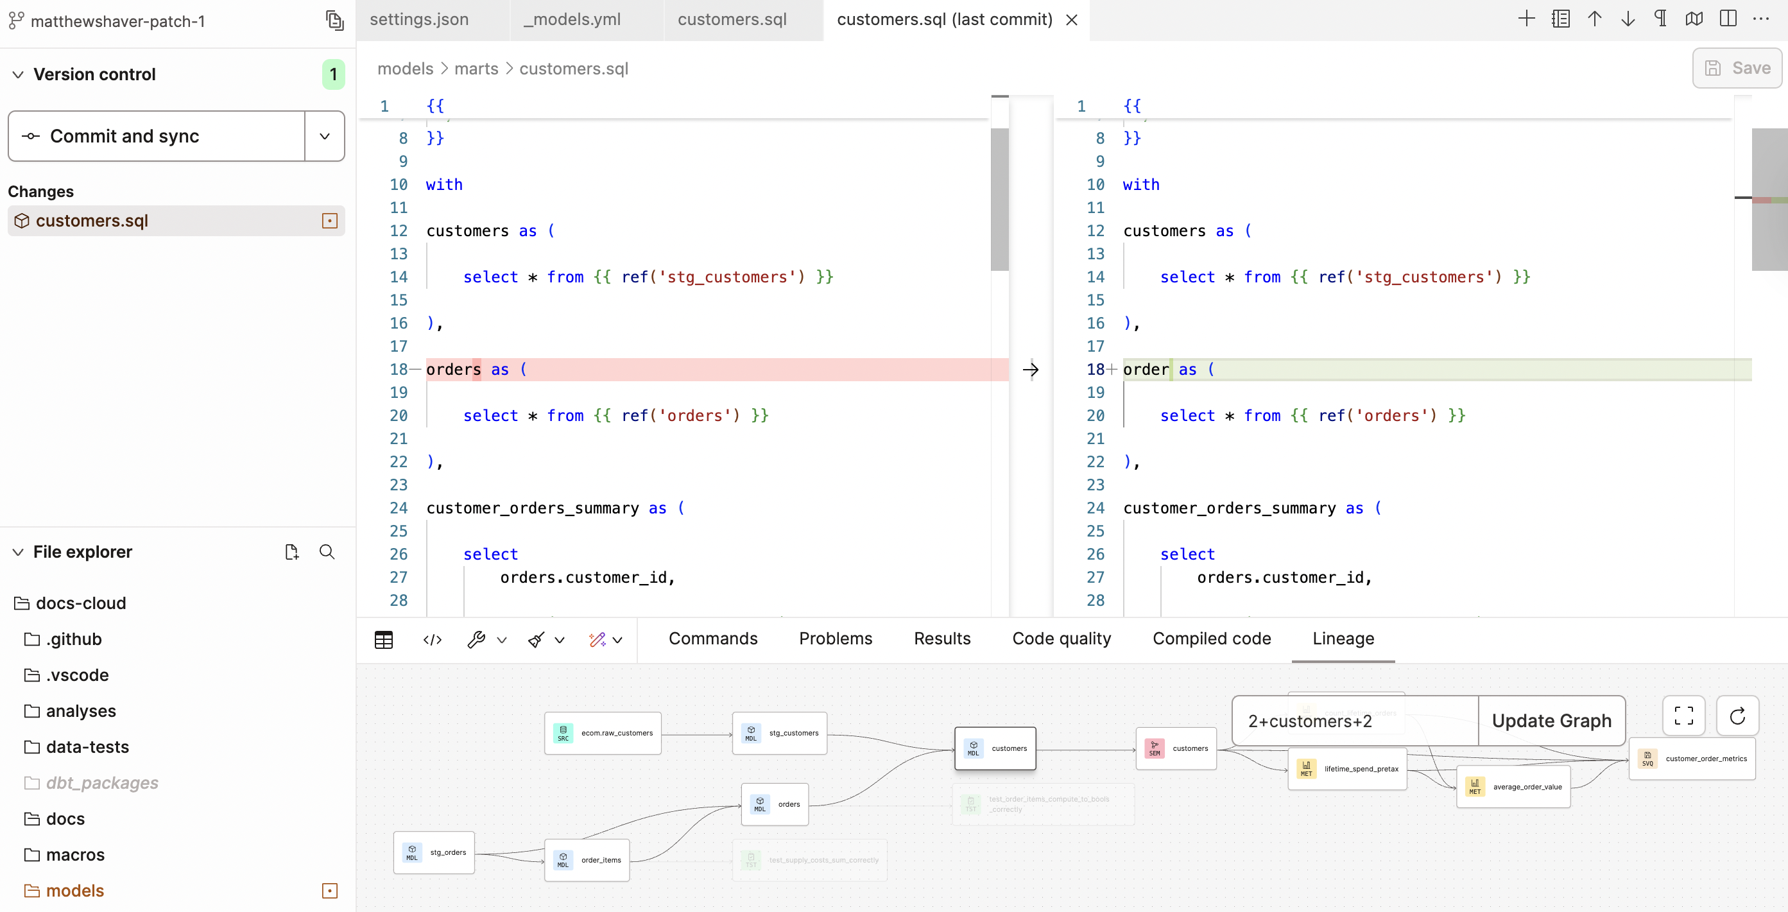The width and height of the screenshot is (1788, 912).
Task: Toggle split editor view
Action: click(x=1728, y=19)
